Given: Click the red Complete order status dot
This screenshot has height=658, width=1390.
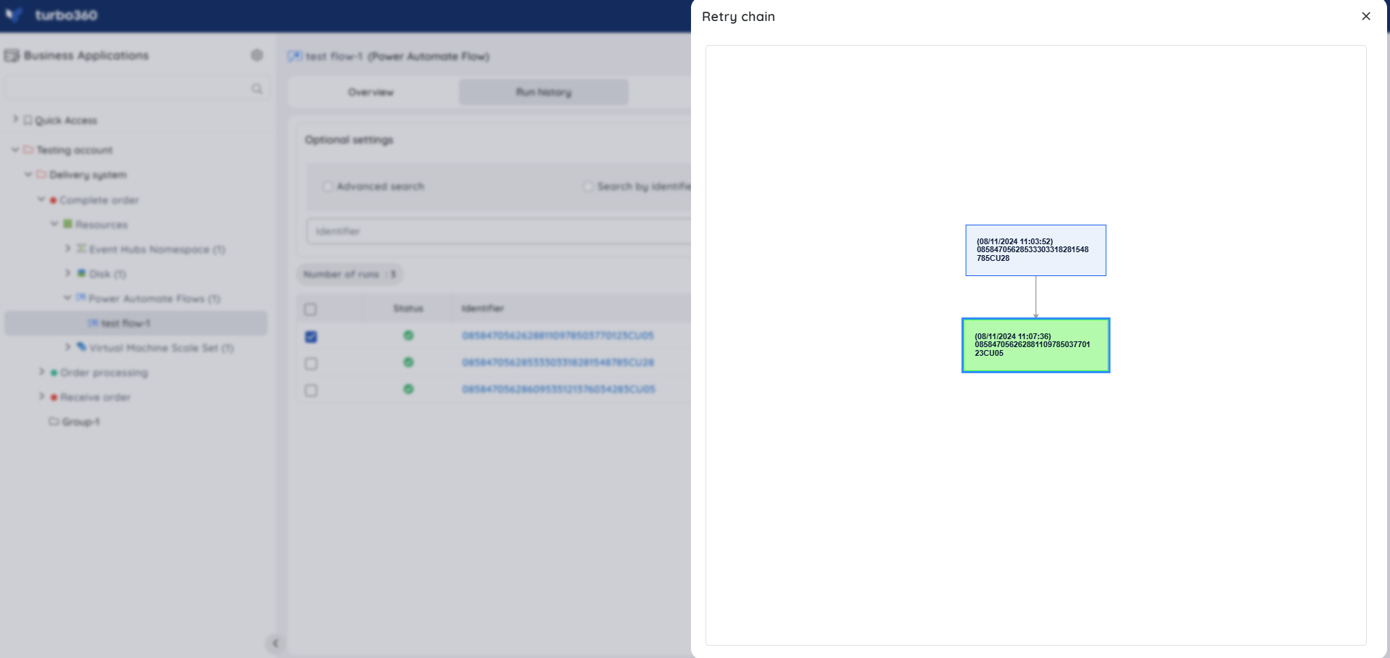Looking at the screenshot, I should coord(53,200).
